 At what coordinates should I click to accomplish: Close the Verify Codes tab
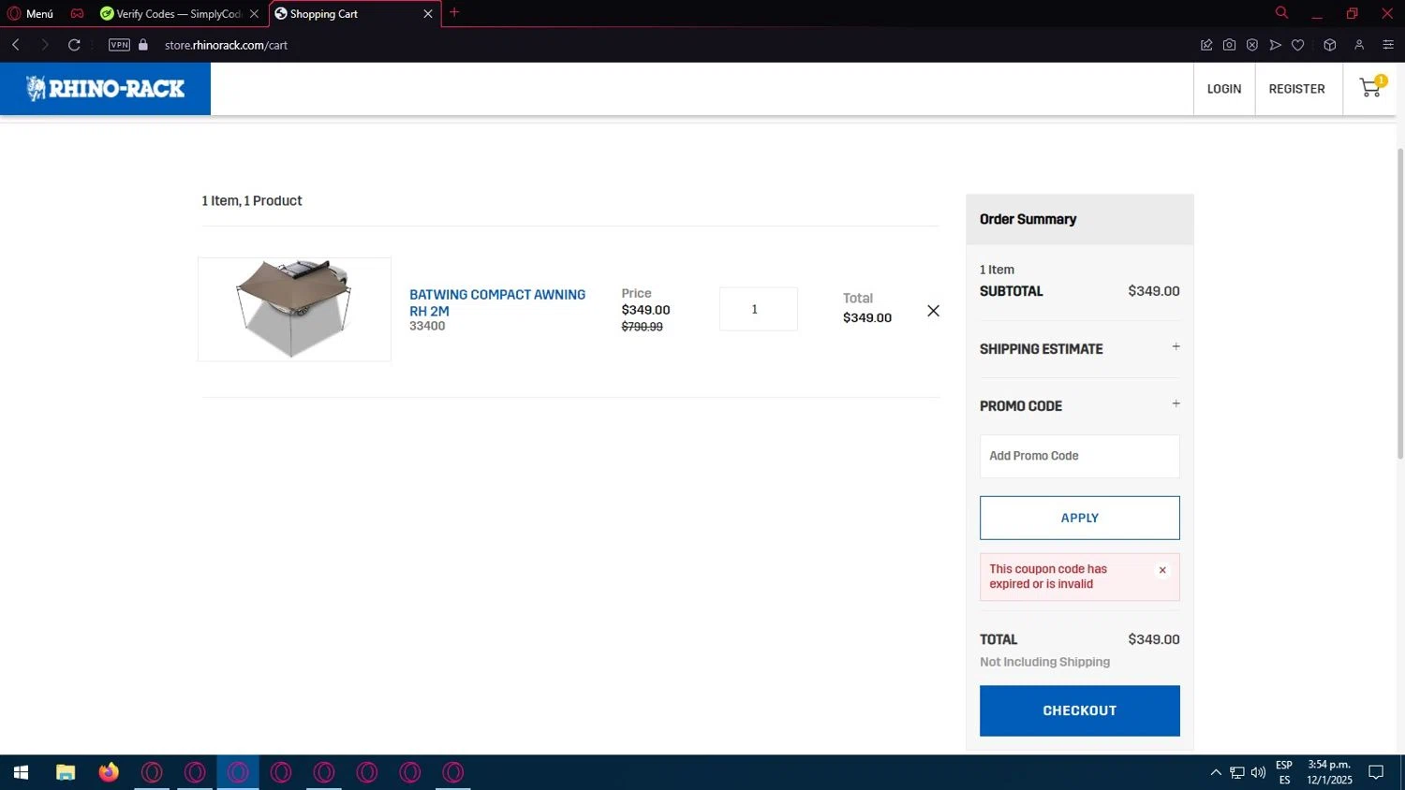(x=254, y=14)
